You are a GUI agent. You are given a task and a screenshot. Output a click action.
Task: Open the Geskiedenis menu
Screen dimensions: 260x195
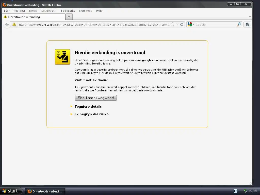pyautogui.click(x=49, y=11)
